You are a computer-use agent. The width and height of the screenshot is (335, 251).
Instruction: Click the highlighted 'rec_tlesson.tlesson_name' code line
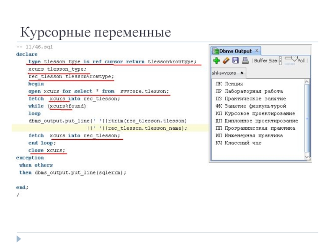coord(137,128)
